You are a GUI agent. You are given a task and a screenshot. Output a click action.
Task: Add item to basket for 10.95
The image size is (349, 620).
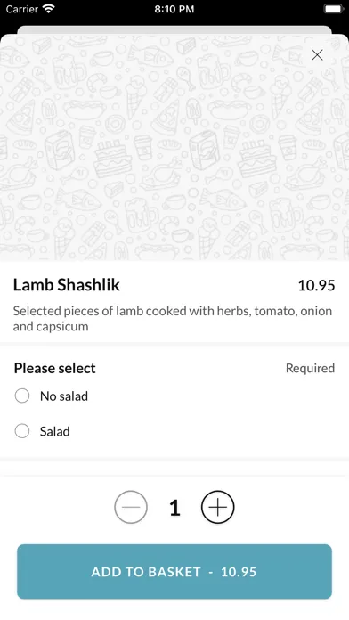click(x=174, y=571)
